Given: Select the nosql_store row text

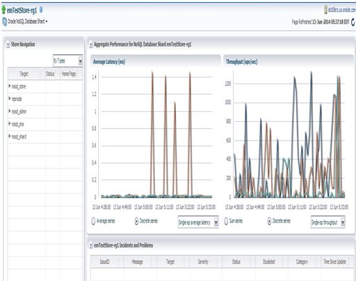Looking at the screenshot, I should 19,86.
